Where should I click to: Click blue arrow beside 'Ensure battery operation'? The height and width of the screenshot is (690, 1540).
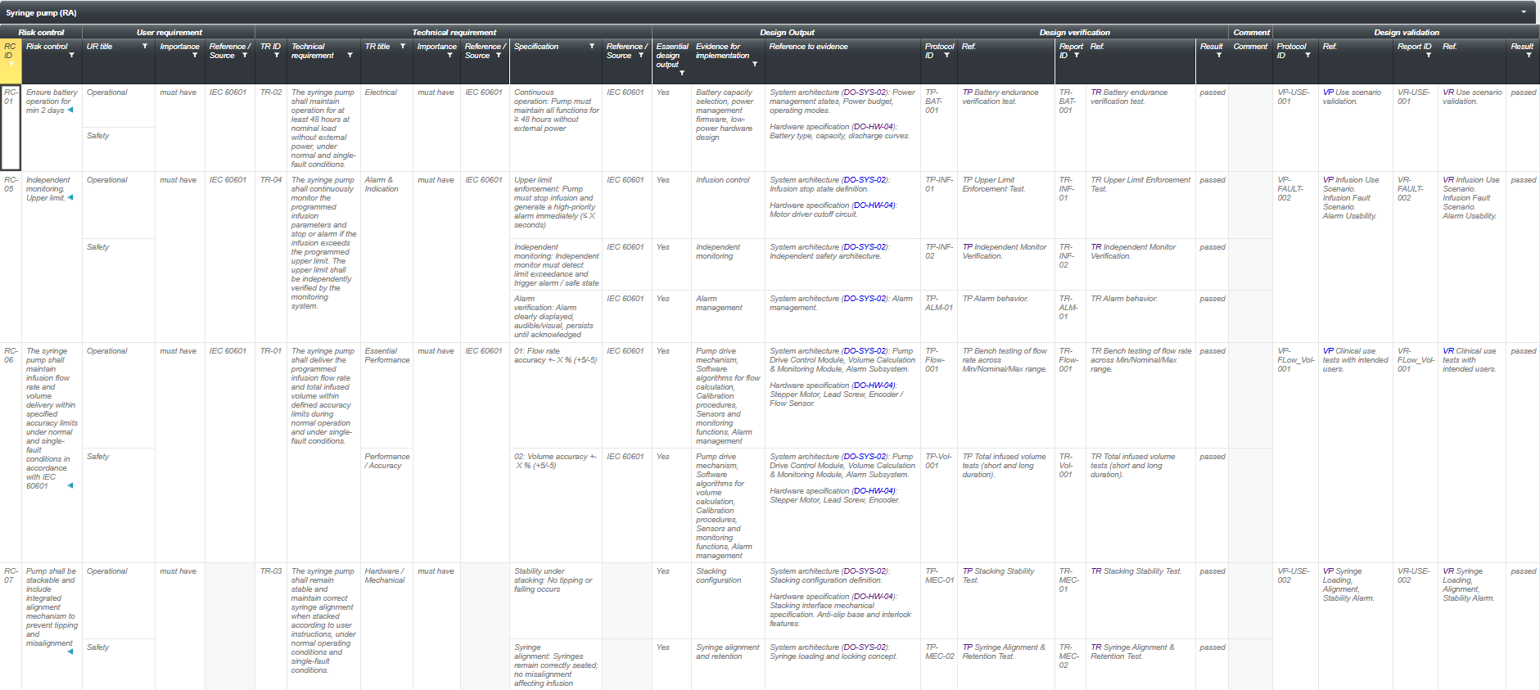click(x=70, y=110)
